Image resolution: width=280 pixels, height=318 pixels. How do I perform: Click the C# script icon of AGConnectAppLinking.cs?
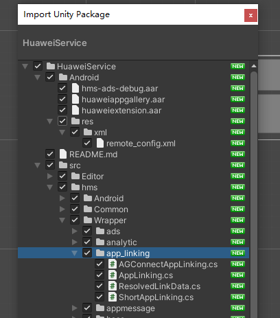click(112, 264)
